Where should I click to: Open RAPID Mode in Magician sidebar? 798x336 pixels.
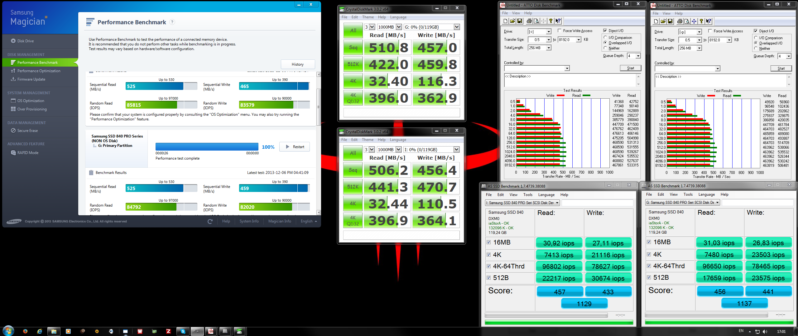click(24, 153)
